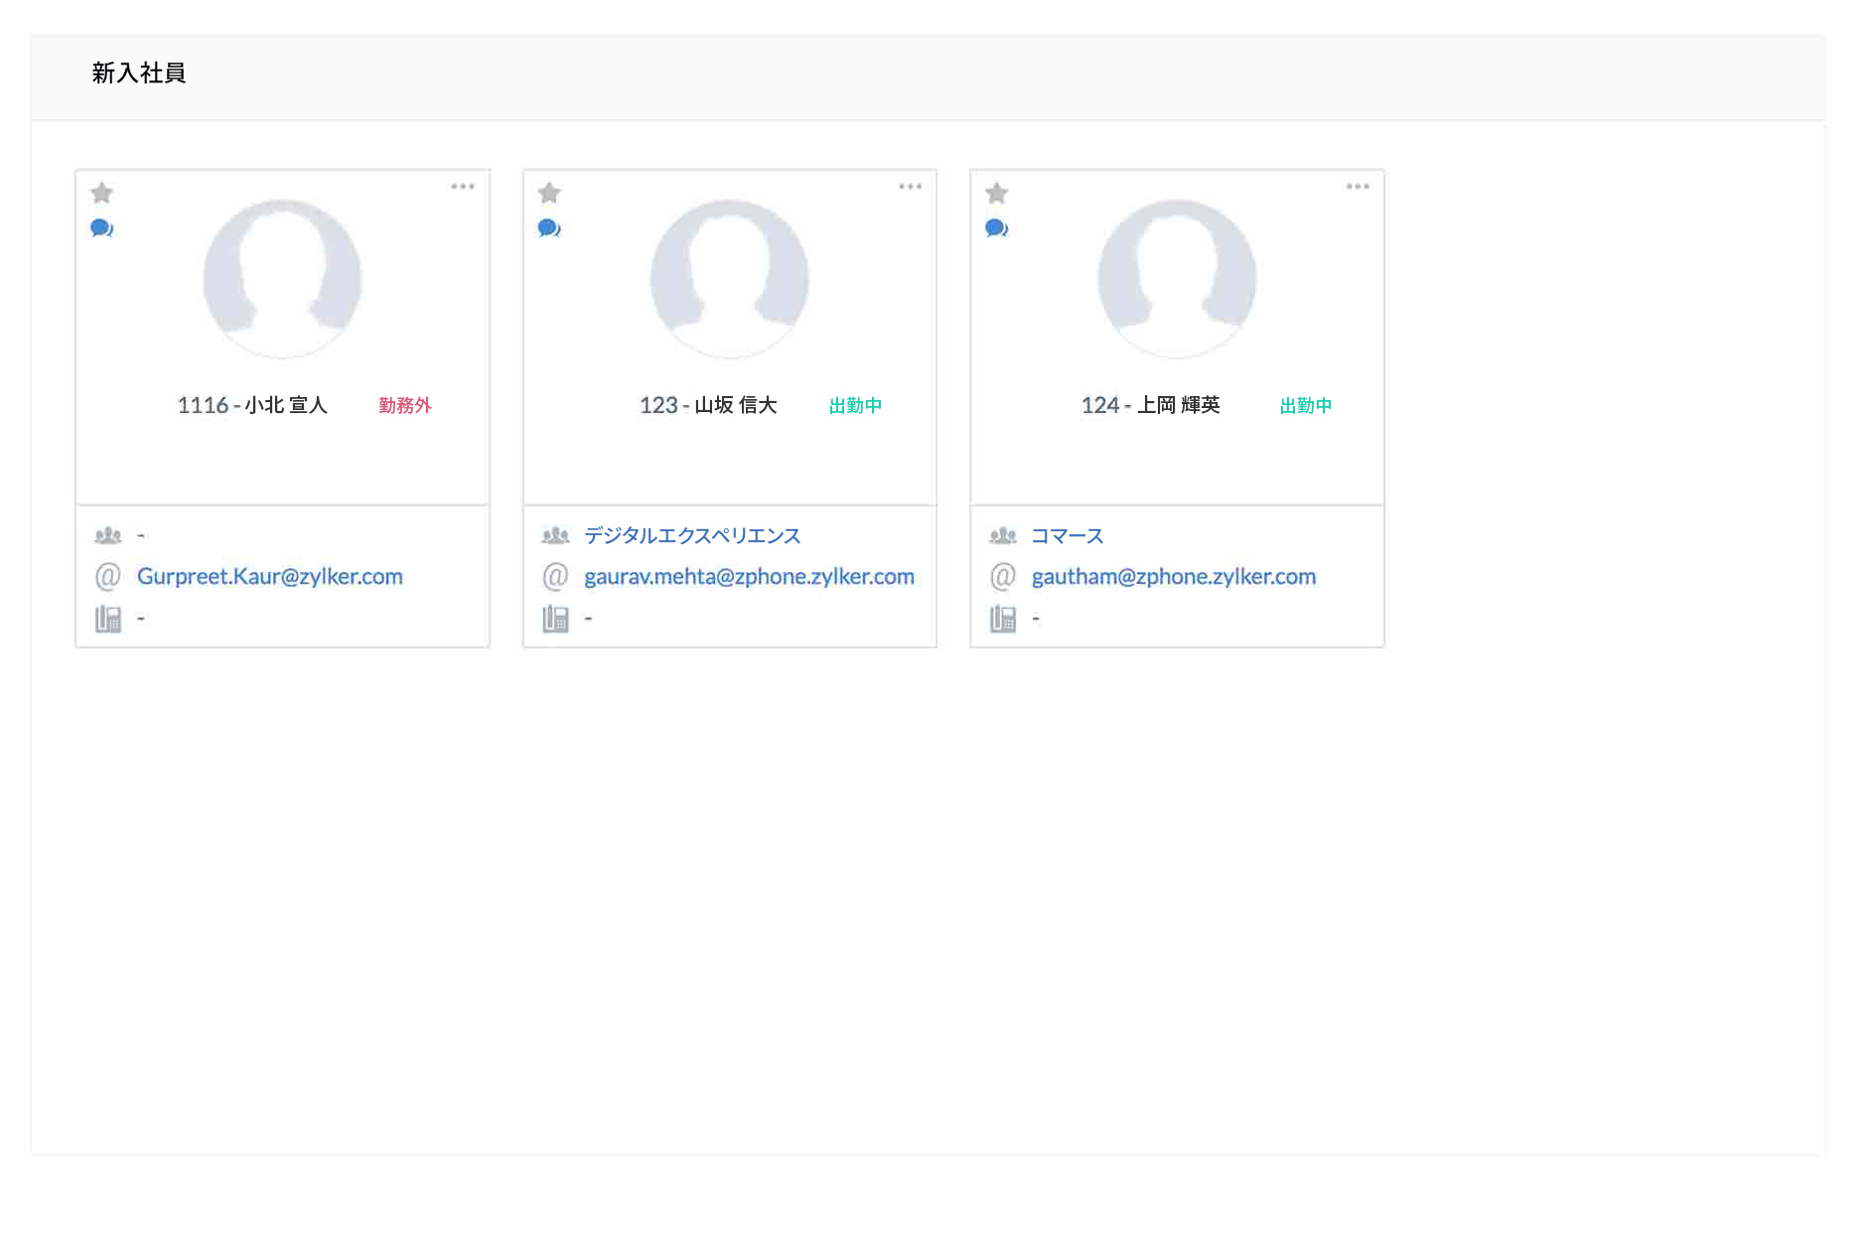Toggle favorite star on 上岡 輝英's card
This screenshot has height=1241, width=1867.
point(997,193)
